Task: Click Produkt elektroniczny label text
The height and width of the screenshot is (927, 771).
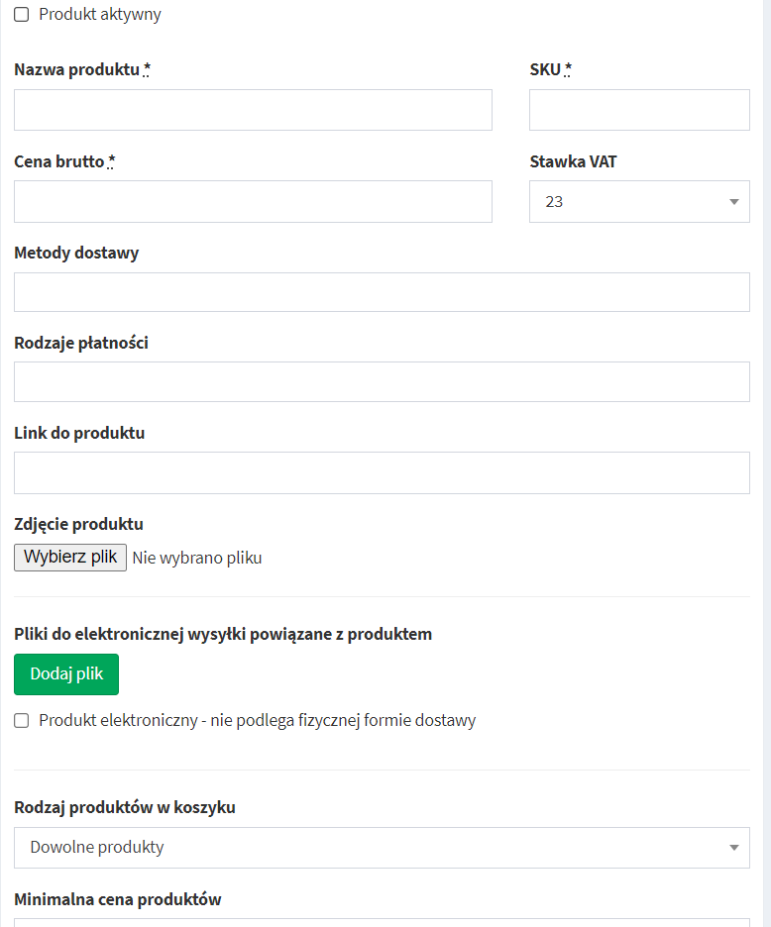Action: point(258,721)
